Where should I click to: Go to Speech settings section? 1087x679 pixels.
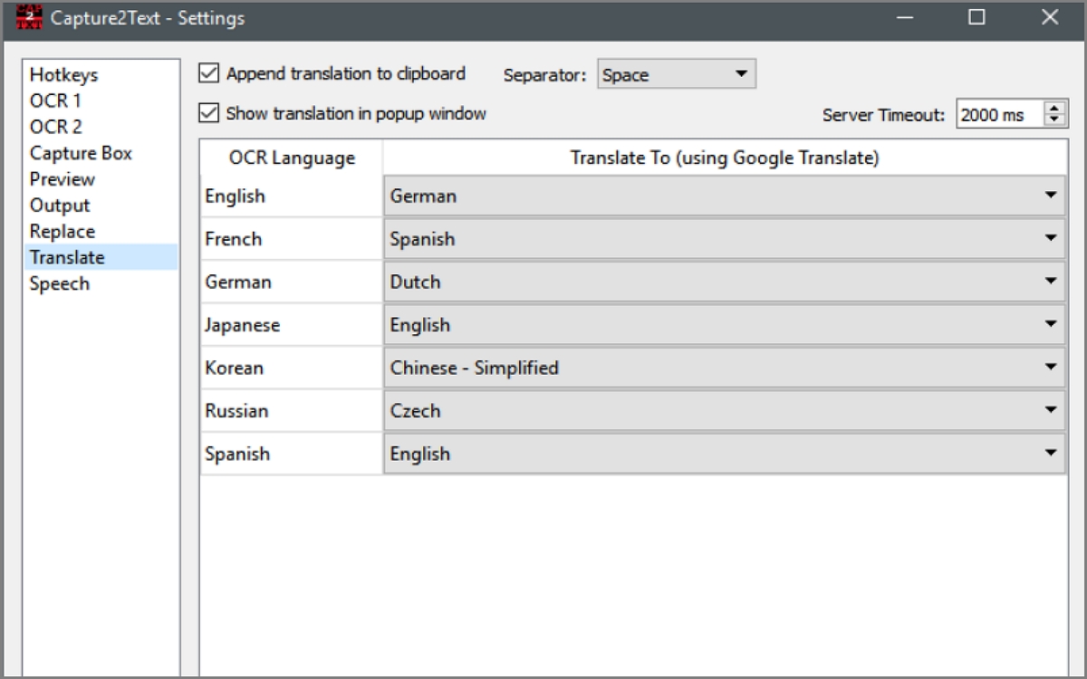click(60, 283)
